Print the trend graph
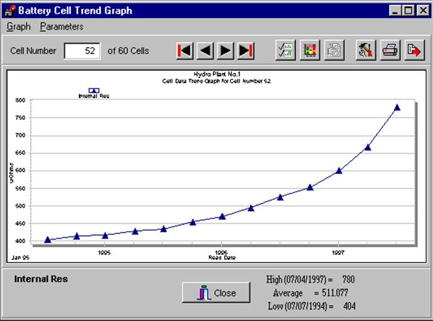 (390, 51)
